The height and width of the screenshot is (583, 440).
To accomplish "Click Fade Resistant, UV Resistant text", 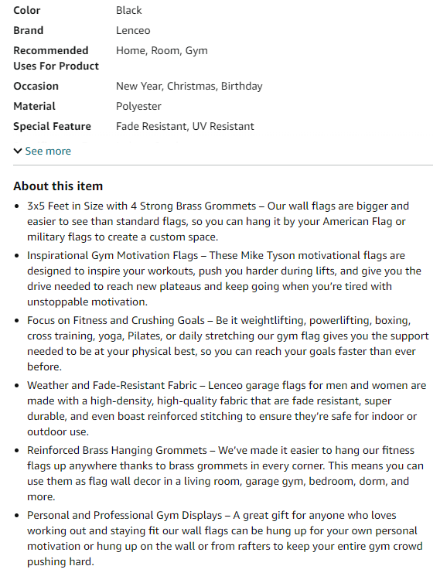I will [186, 126].
